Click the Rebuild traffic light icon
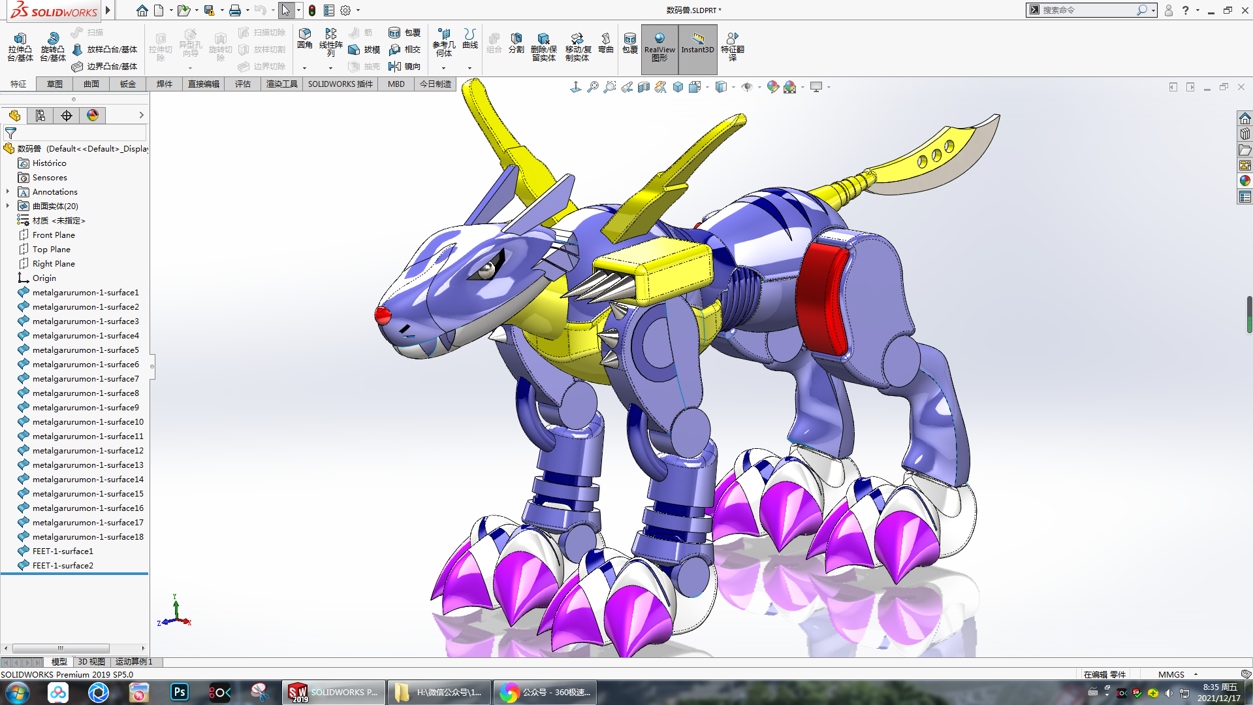Screen dimensions: 1253x705 [x=312, y=10]
